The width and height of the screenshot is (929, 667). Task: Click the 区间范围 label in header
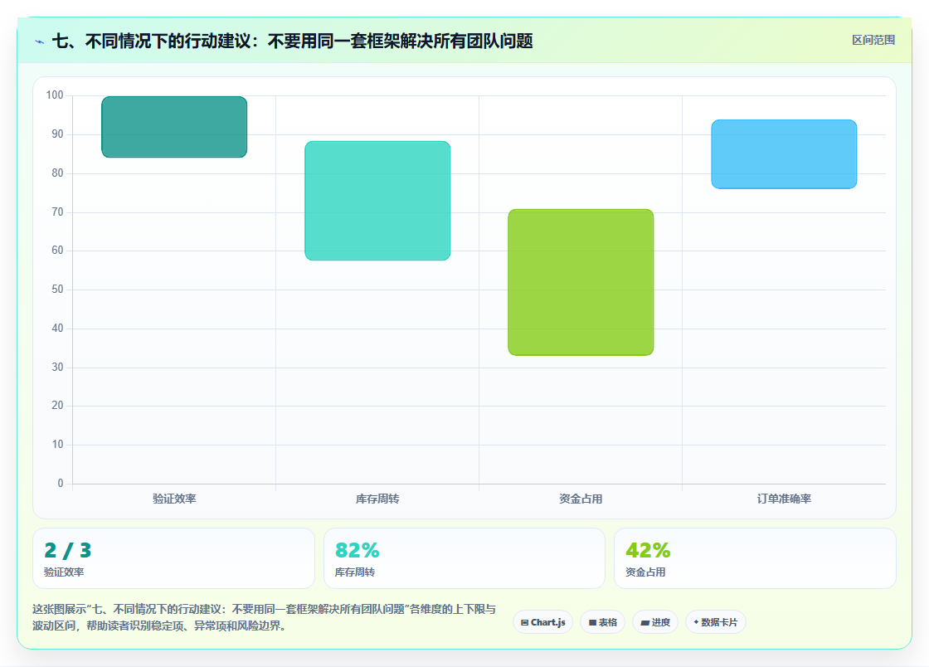tap(873, 41)
